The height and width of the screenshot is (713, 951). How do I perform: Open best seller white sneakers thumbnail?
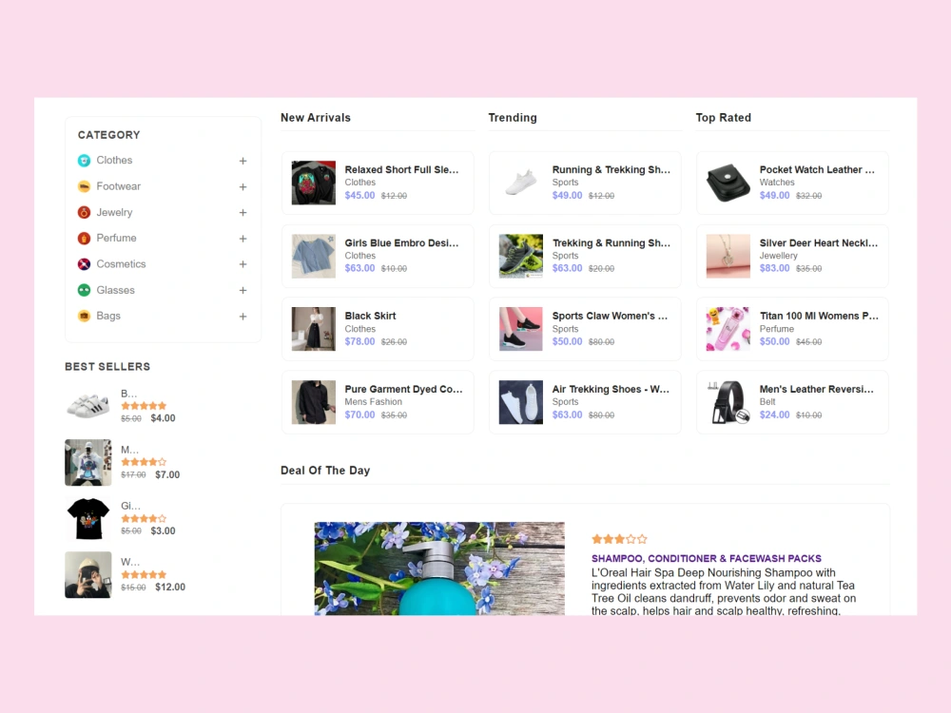coord(87,406)
